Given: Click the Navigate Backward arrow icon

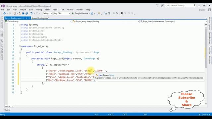Looking at the screenshot, I should [4, 13].
